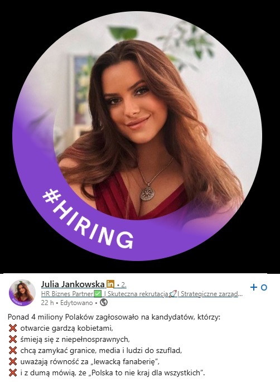Click the green checkmark emoji in headline
This screenshot has width=280, height=382.
coord(98,294)
